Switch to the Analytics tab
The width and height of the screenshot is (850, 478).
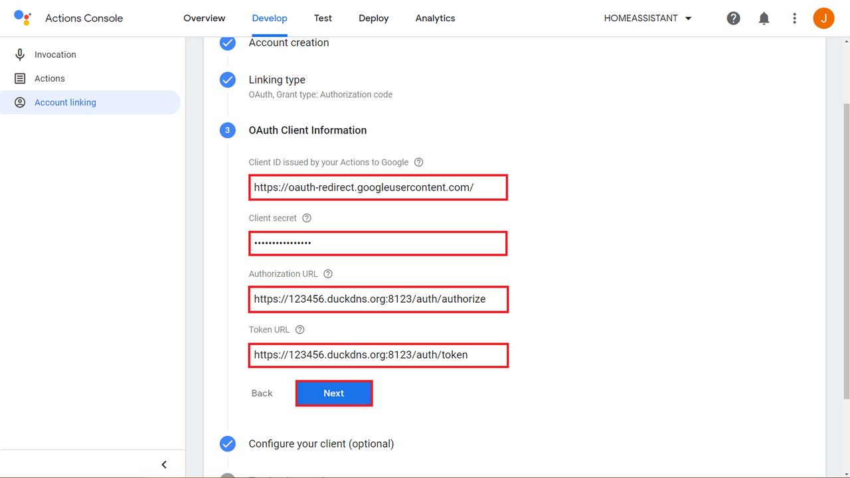(435, 19)
